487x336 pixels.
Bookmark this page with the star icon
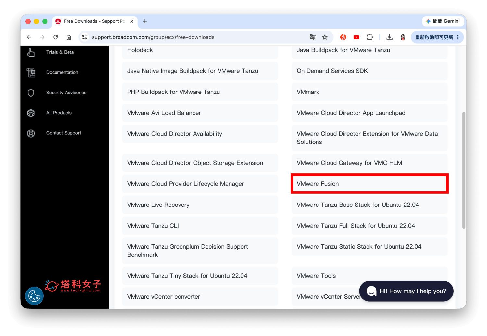click(325, 37)
